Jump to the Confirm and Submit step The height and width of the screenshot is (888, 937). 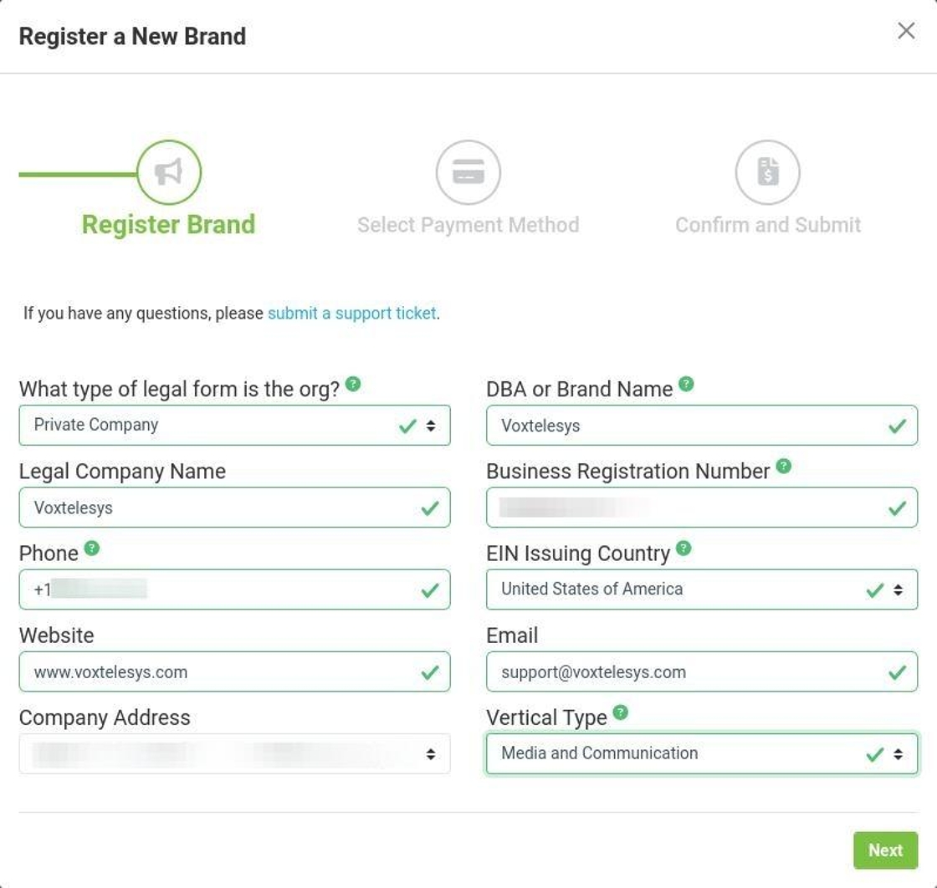click(767, 225)
